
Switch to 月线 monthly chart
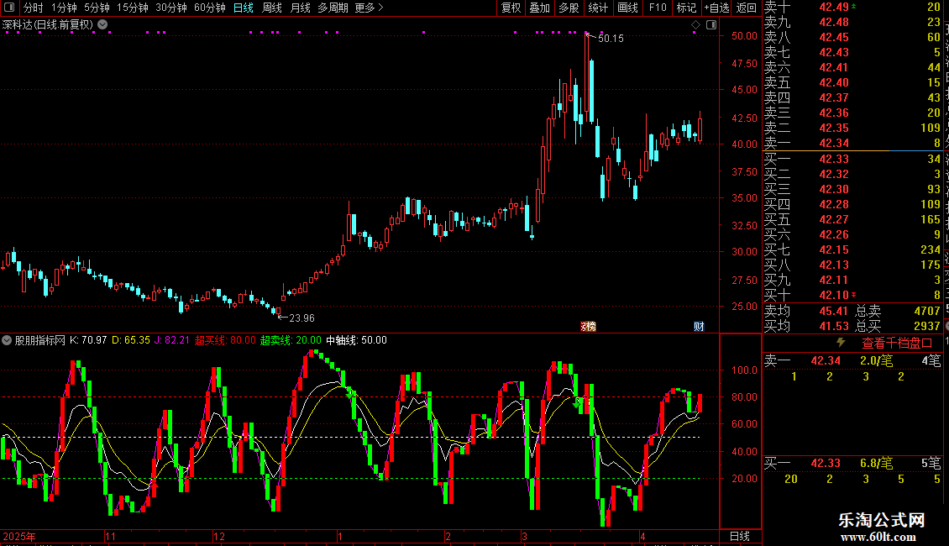(300, 8)
